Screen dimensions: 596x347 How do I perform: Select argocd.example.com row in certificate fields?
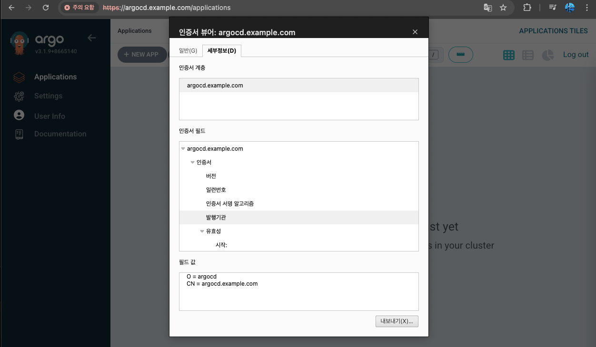[299, 149]
